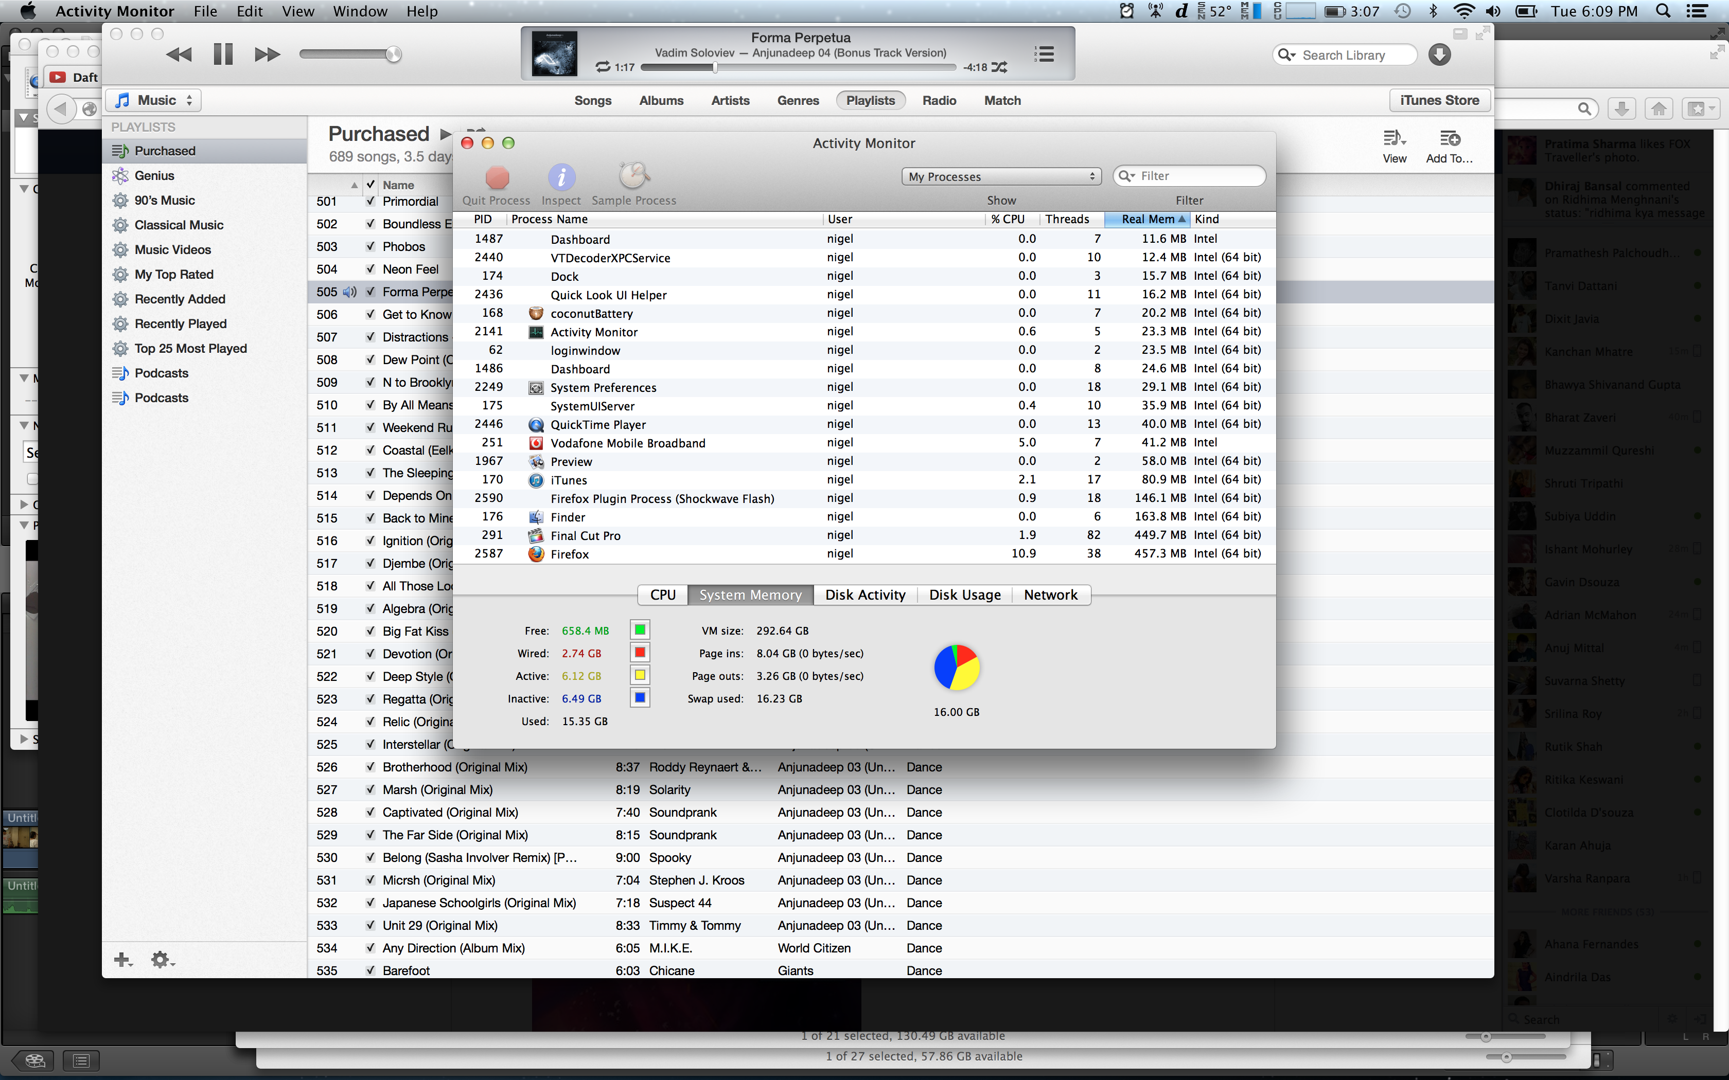This screenshot has height=1080, width=1729.
Task: Uncheck Marsh (Original Mix) checkbox
Action: tap(370, 790)
